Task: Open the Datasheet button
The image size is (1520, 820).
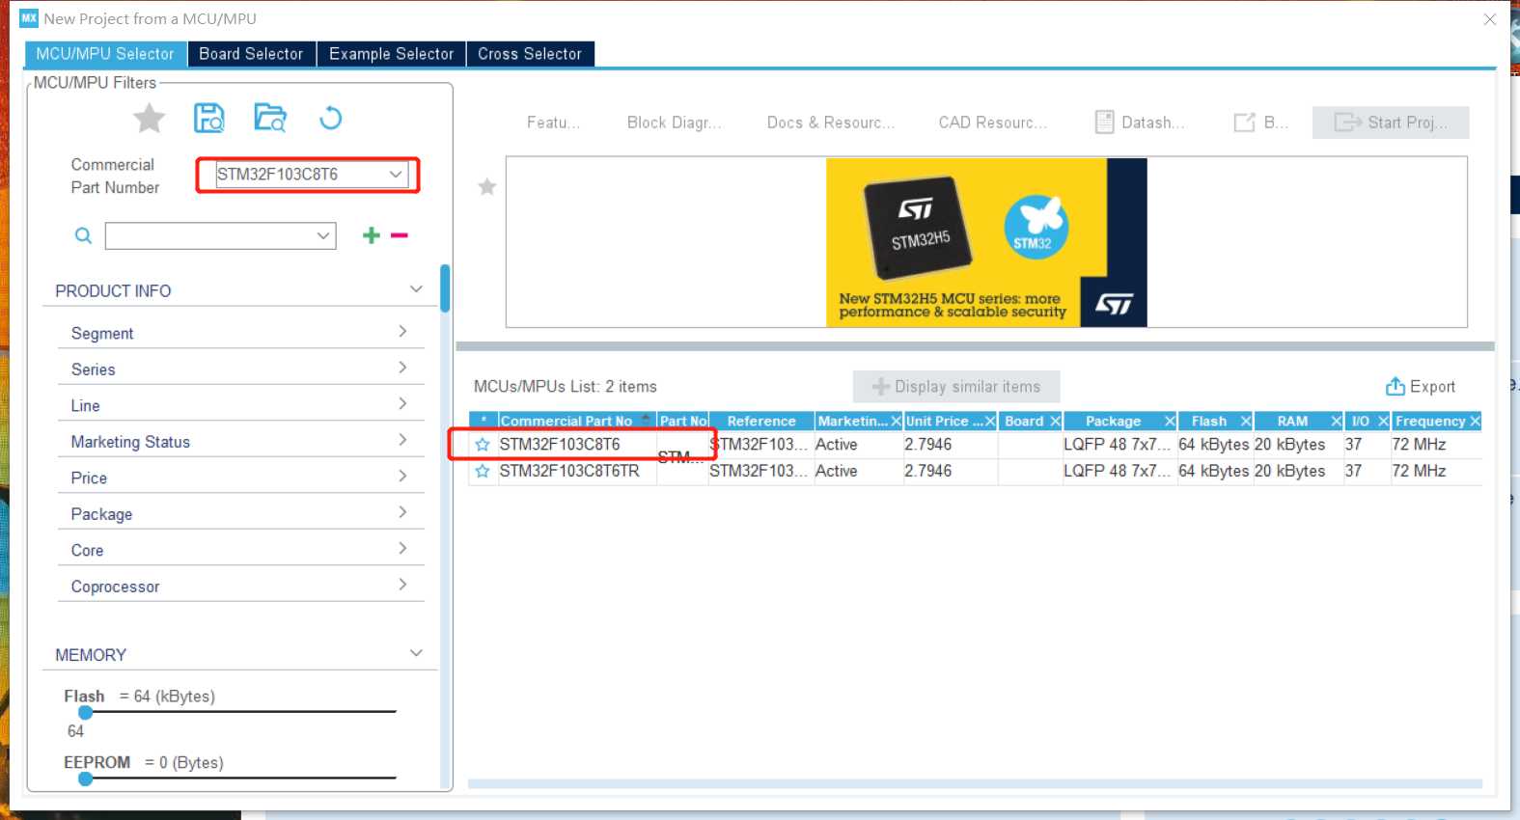Action: [1140, 123]
